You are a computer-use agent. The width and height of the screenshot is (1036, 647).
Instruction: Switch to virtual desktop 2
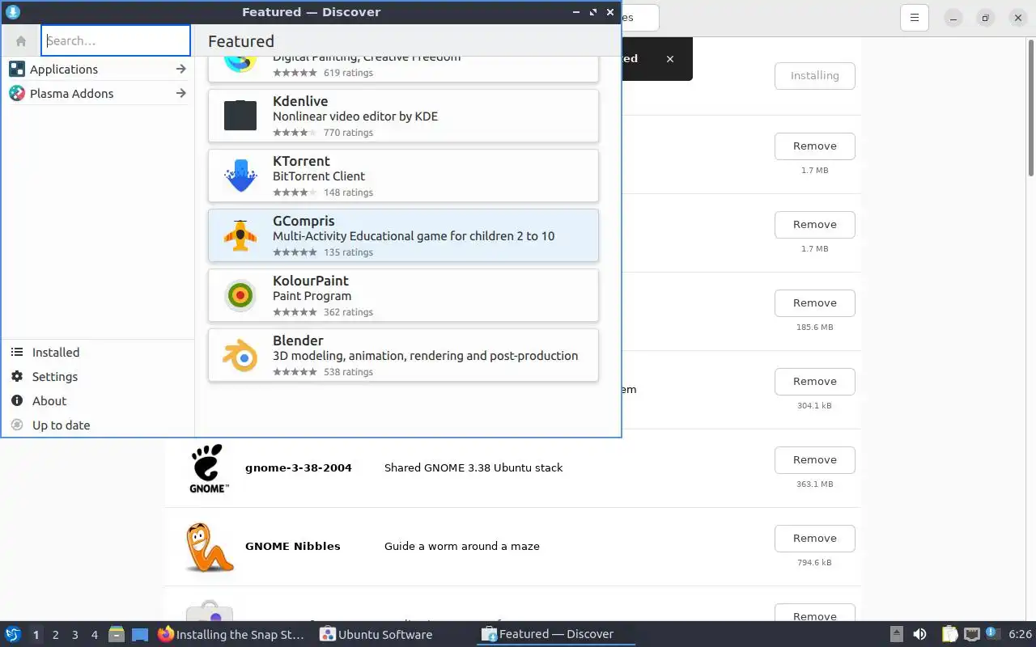(x=55, y=635)
